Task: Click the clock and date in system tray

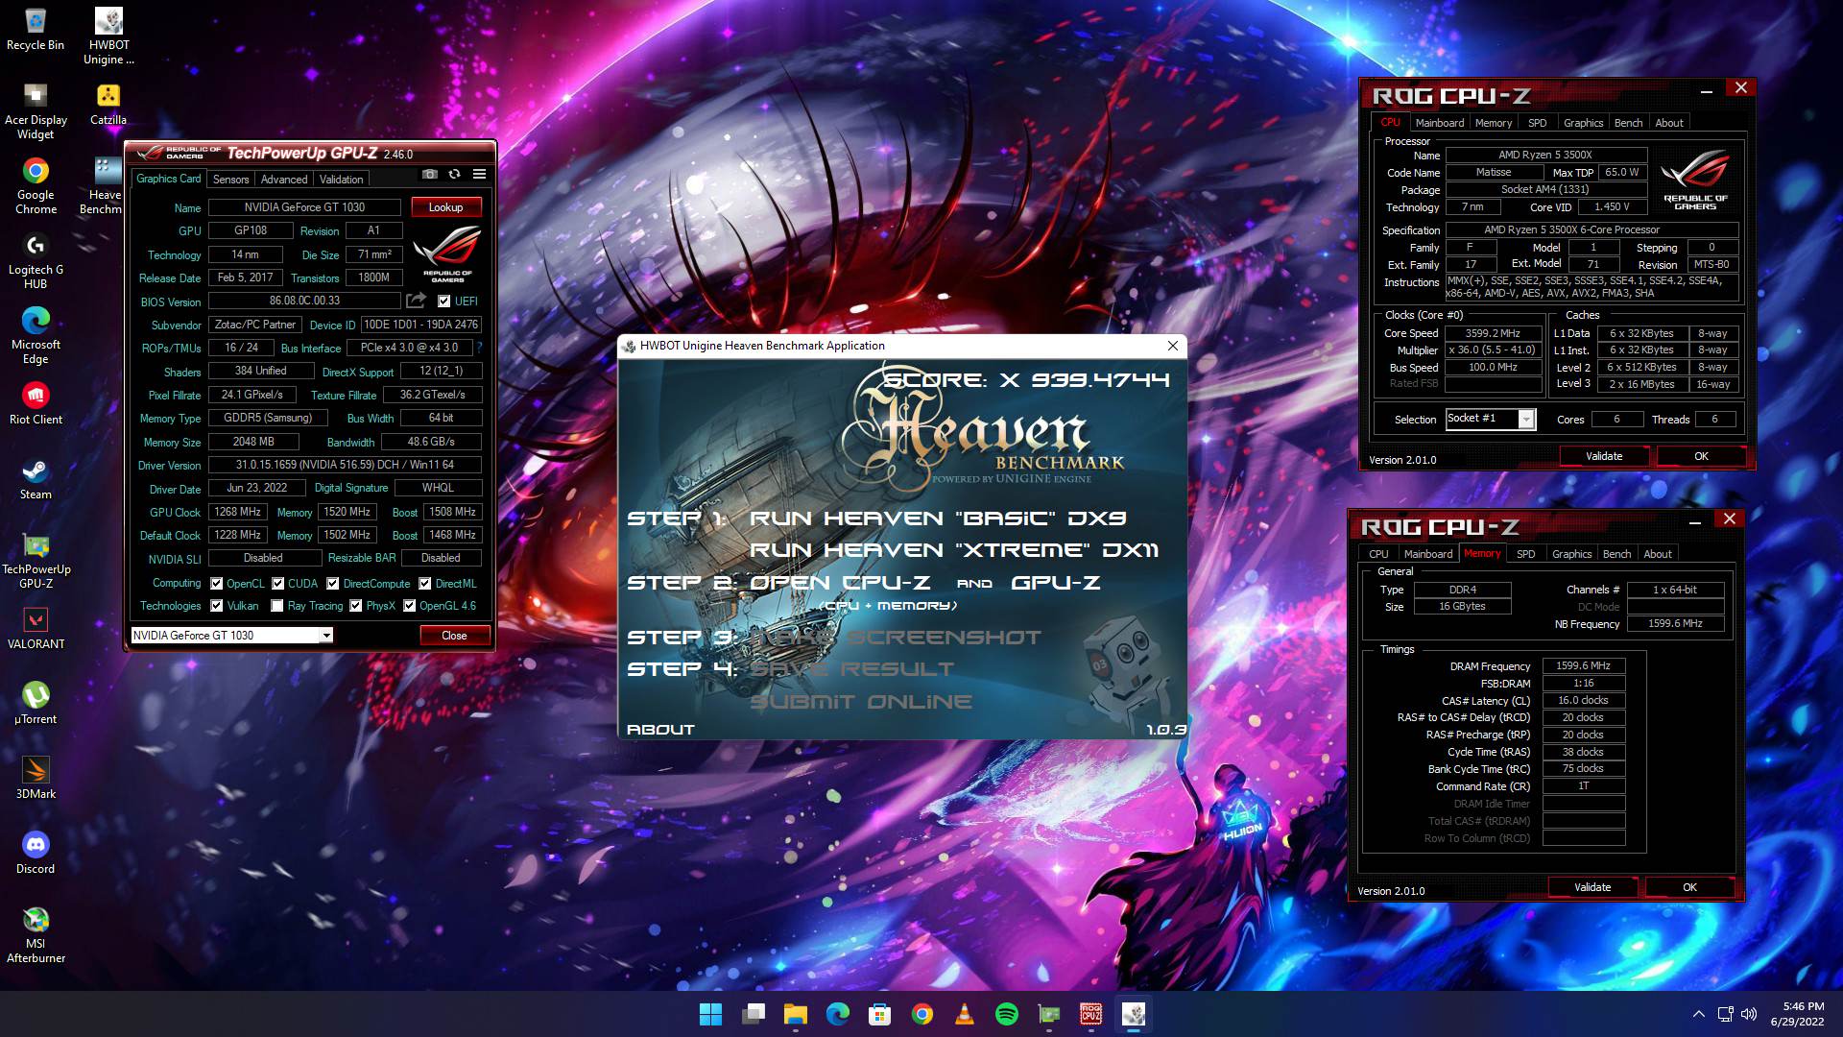Action: pos(1796,1014)
